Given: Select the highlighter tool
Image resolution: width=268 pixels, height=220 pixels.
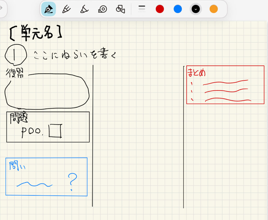Looking at the screenshot, I should click(x=84, y=9).
